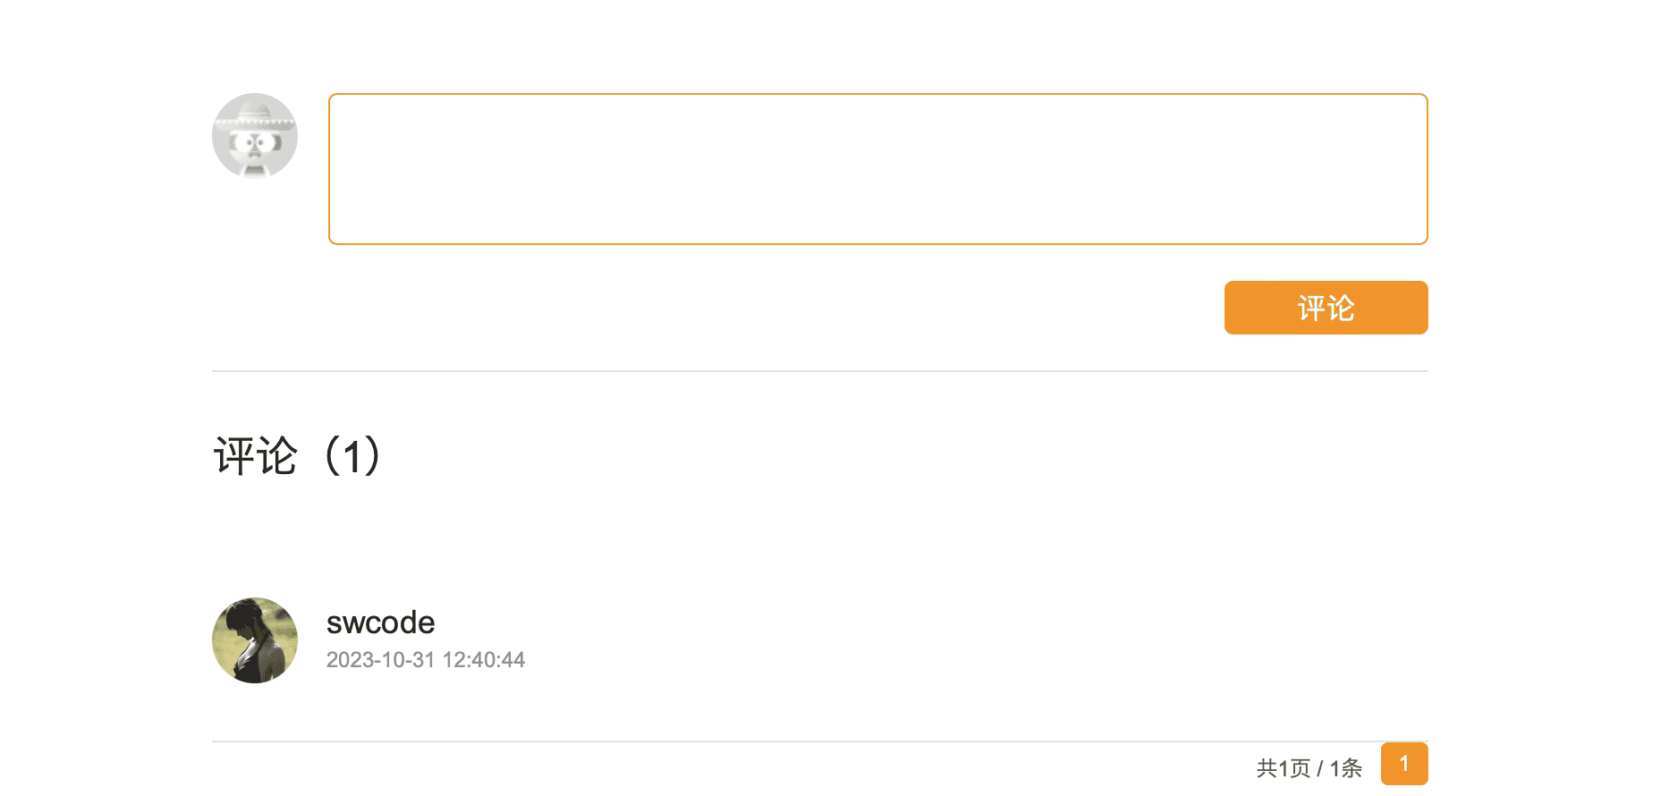Viewport: 1669px width, 796px height.
Task: Click the slash between 共1页 and 1条
Action: point(1319,768)
